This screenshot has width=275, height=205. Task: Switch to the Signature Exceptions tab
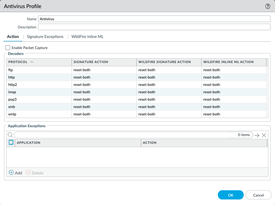(45, 37)
